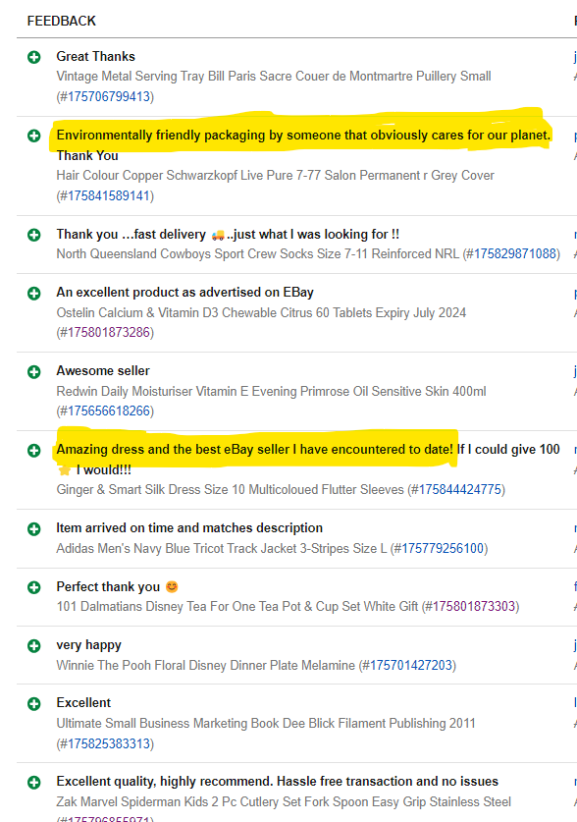Click the green plus icon next to 'Excellent' feedback
The width and height of the screenshot is (577, 822).
click(34, 703)
